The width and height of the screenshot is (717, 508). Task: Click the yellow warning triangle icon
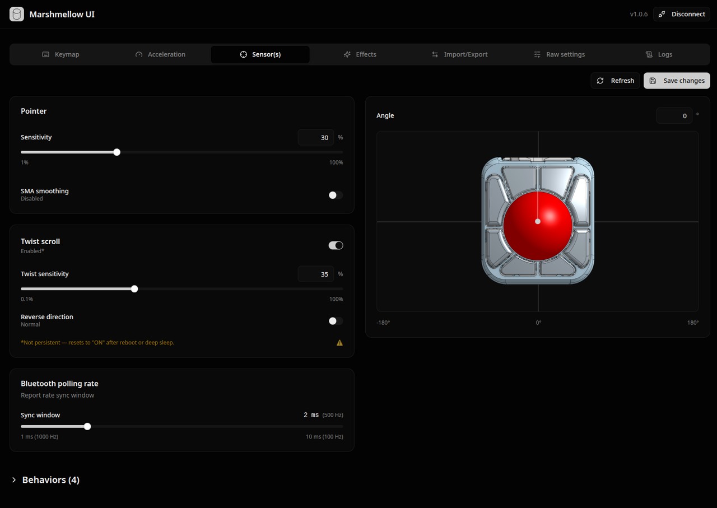click(339, 343)
